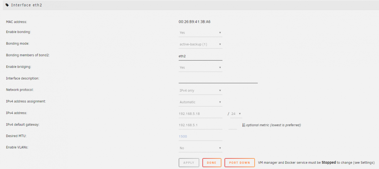Click the 'Enable bridging:' label
Viewport: 379px width, 169px height.
19,67
